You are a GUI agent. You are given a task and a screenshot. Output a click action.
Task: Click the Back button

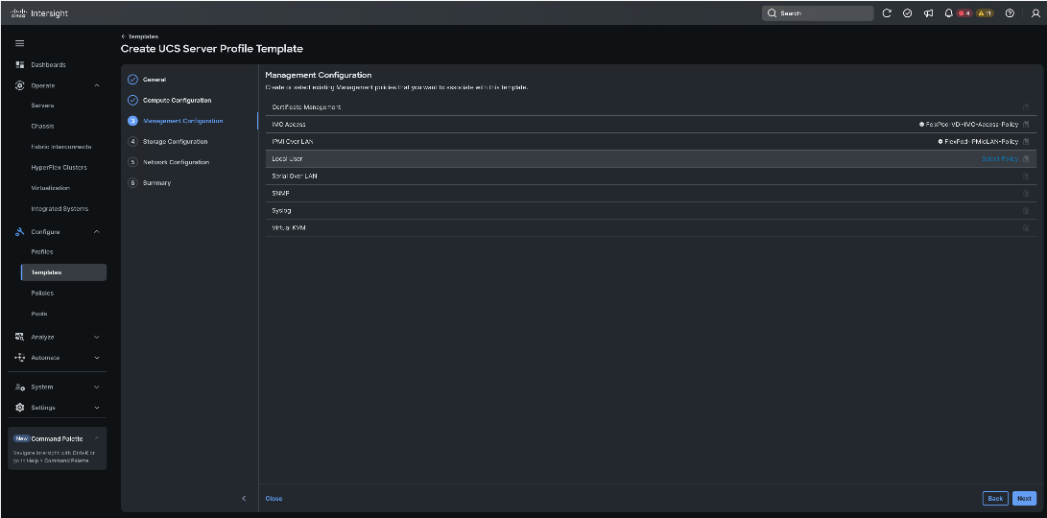(995, 499)
